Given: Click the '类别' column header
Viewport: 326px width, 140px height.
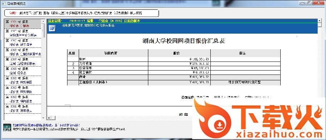Looking at the screenshot, I should [x=73, y=53].
